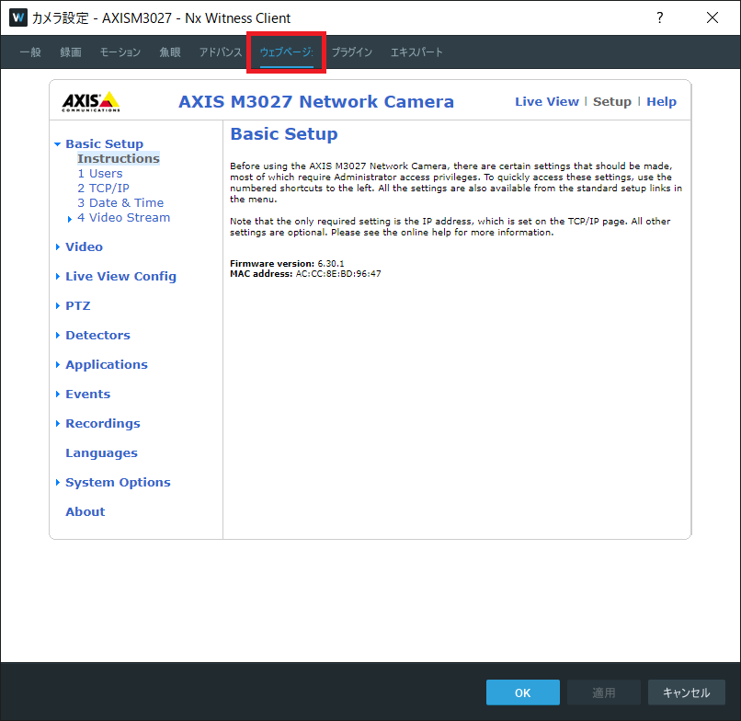Click the Nx Witness W app icon
The height and width of the screenshot is (721, 741).
pos(18,18)
